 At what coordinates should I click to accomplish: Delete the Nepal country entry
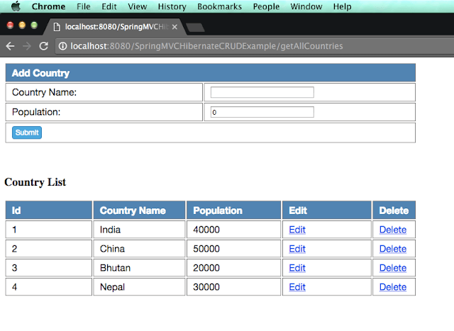coord(393,287)
